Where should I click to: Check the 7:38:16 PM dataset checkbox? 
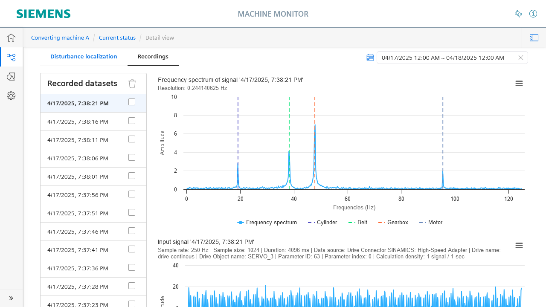pos(132,121)
